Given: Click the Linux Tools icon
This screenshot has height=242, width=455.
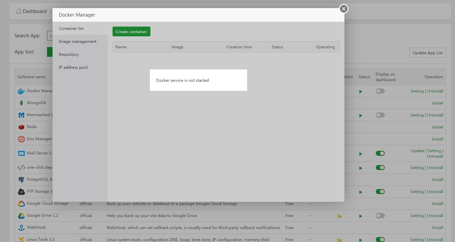Looking at the screenshot, I should (x=21, y=239).
